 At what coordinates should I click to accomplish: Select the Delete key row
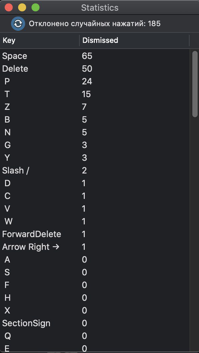click(95, 69)
